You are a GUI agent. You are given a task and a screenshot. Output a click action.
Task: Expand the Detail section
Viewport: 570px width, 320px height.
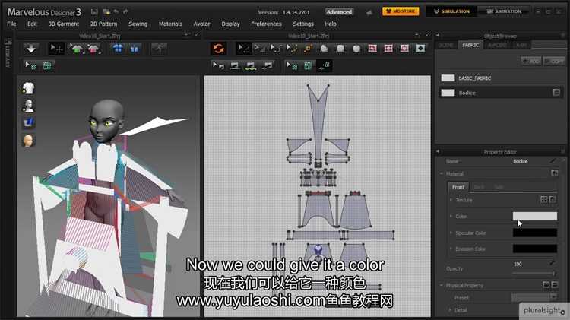[451, 310]
